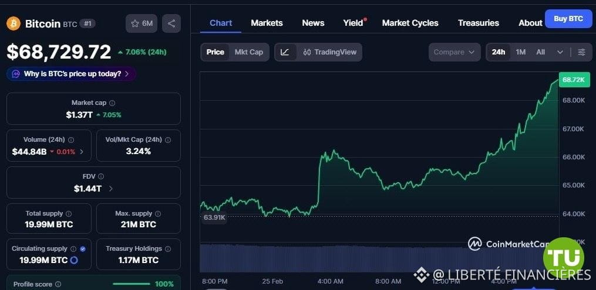The width and height of the screenshot is (596, 290).
Task: Click the share icon next to Bitcoin
Action: tap(171, 23)
